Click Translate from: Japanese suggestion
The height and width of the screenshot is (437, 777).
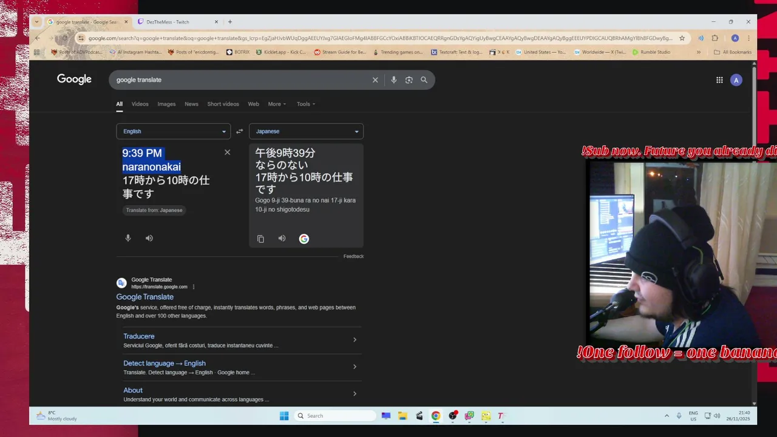154,210
